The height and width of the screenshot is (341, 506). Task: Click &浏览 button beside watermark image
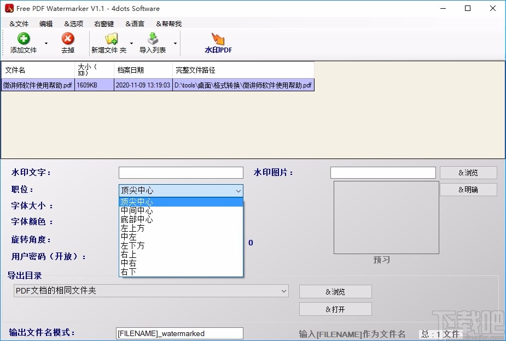468,173
